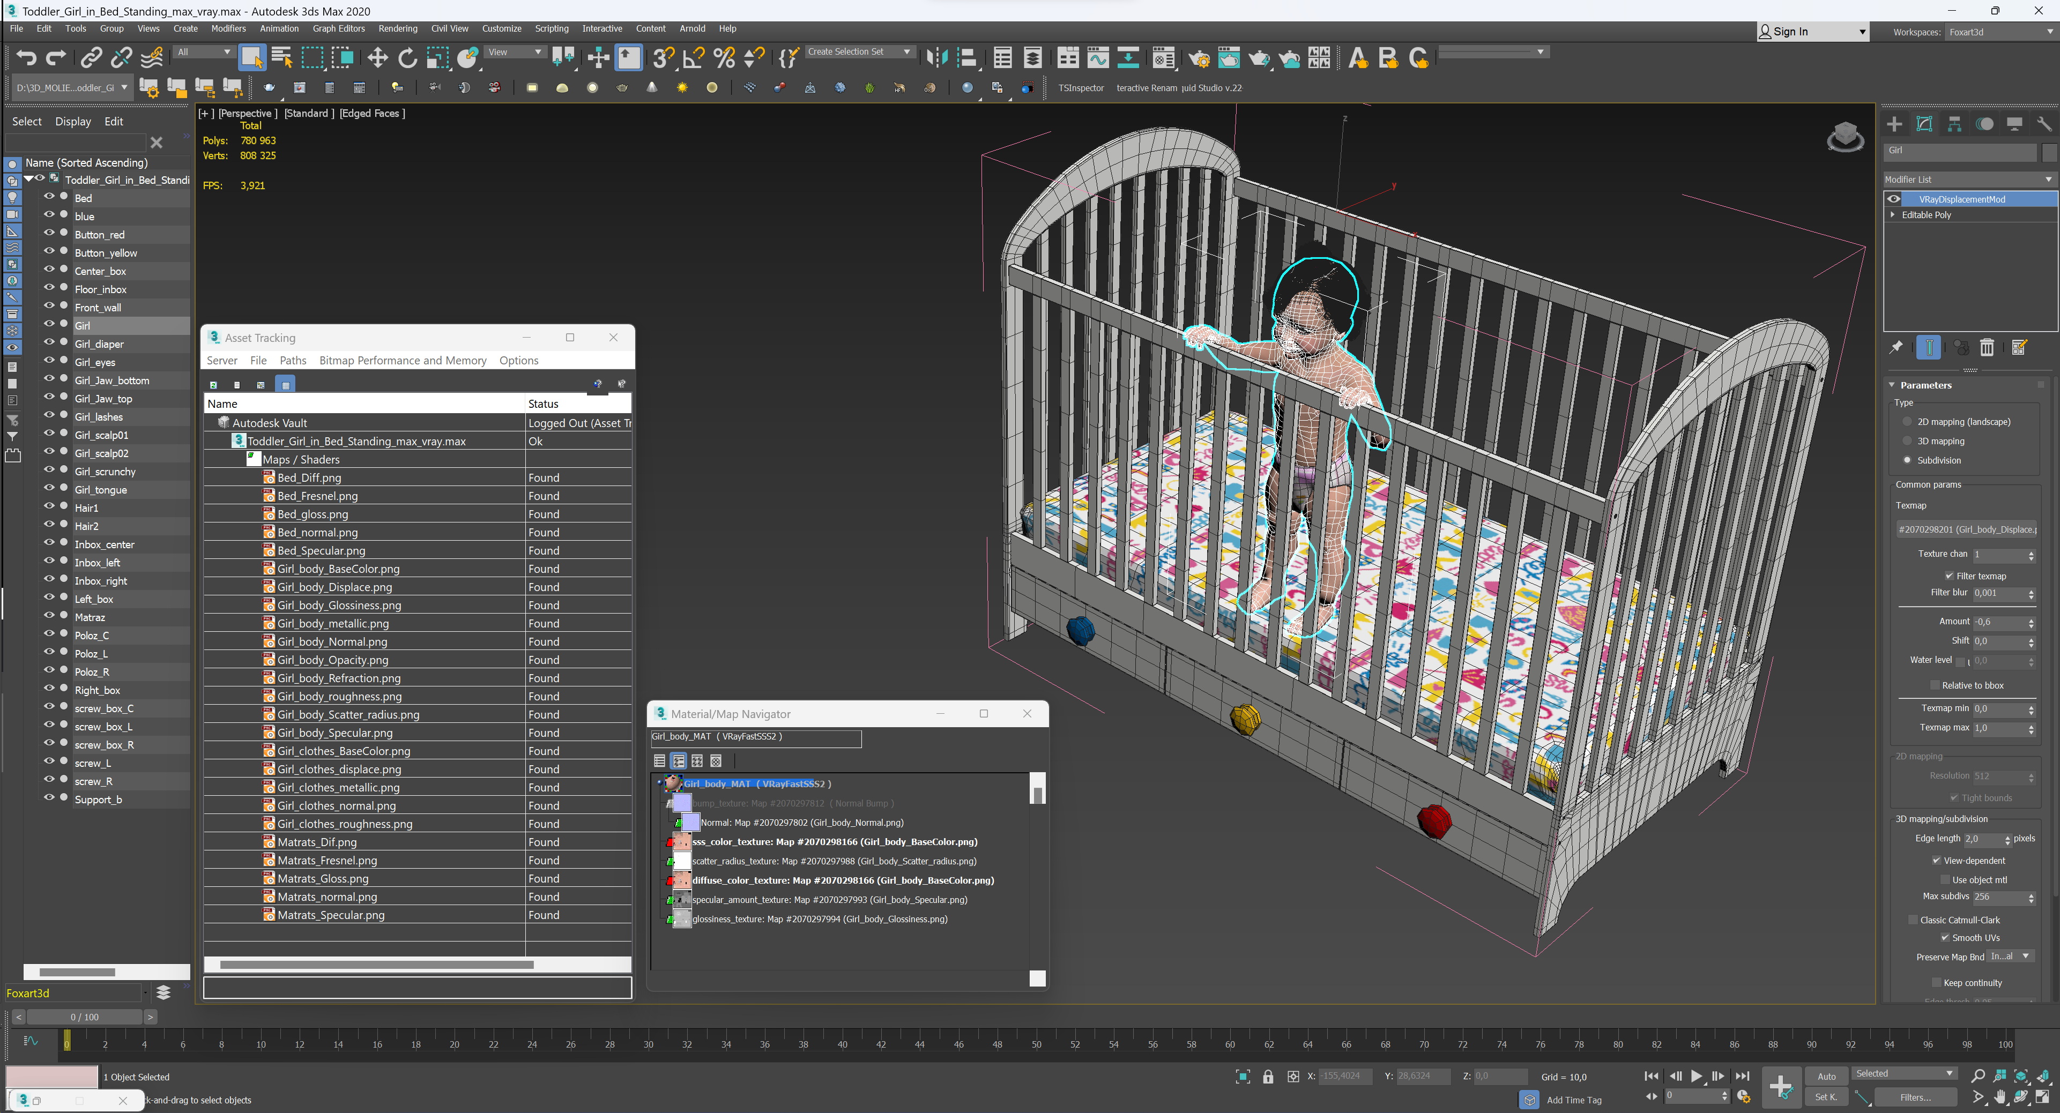Open the Create Selection Set dropdown
The image size is (2060, 1113).
[859, 52]
